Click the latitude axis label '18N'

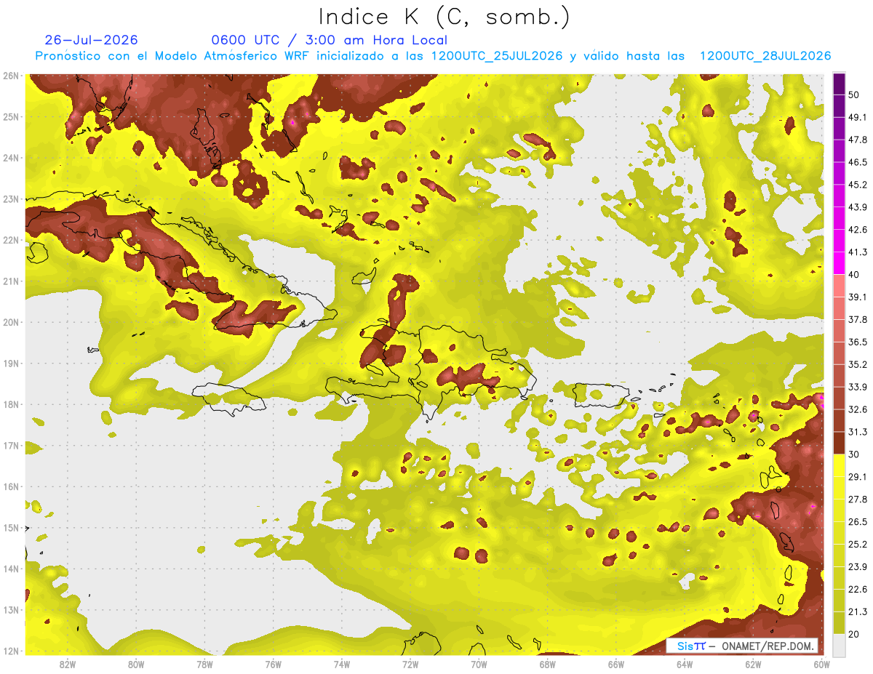pyautogui.click(x=11, y=404)
